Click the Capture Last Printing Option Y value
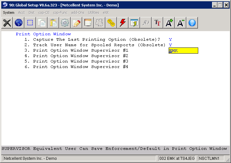 coord(170,39)
